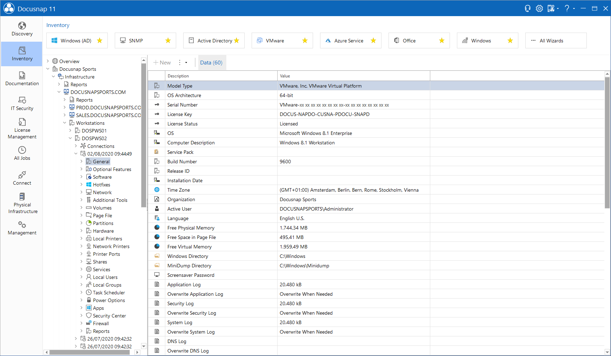Toggle favorite star on SNMP wizard
The image size is (611, 356).
click(x=168, y=41)
